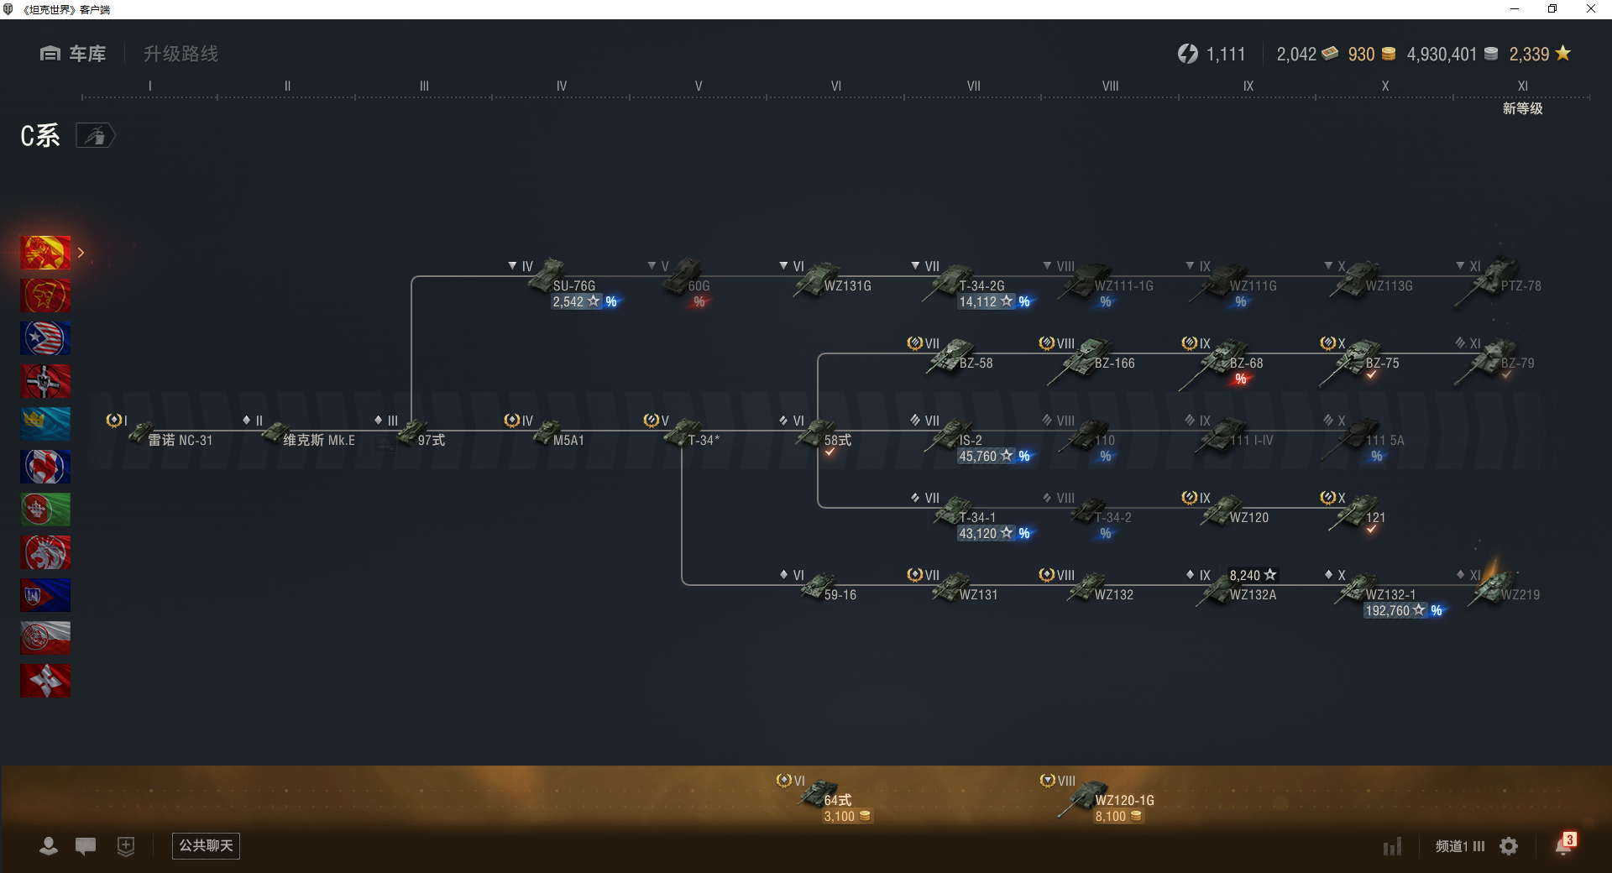Open the shield plus icon in bottom bar
1612x873 pixels.
point(126,846)
